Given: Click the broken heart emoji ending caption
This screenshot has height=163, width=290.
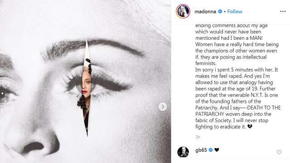Looking at the screenshot, I should [250, 127].
